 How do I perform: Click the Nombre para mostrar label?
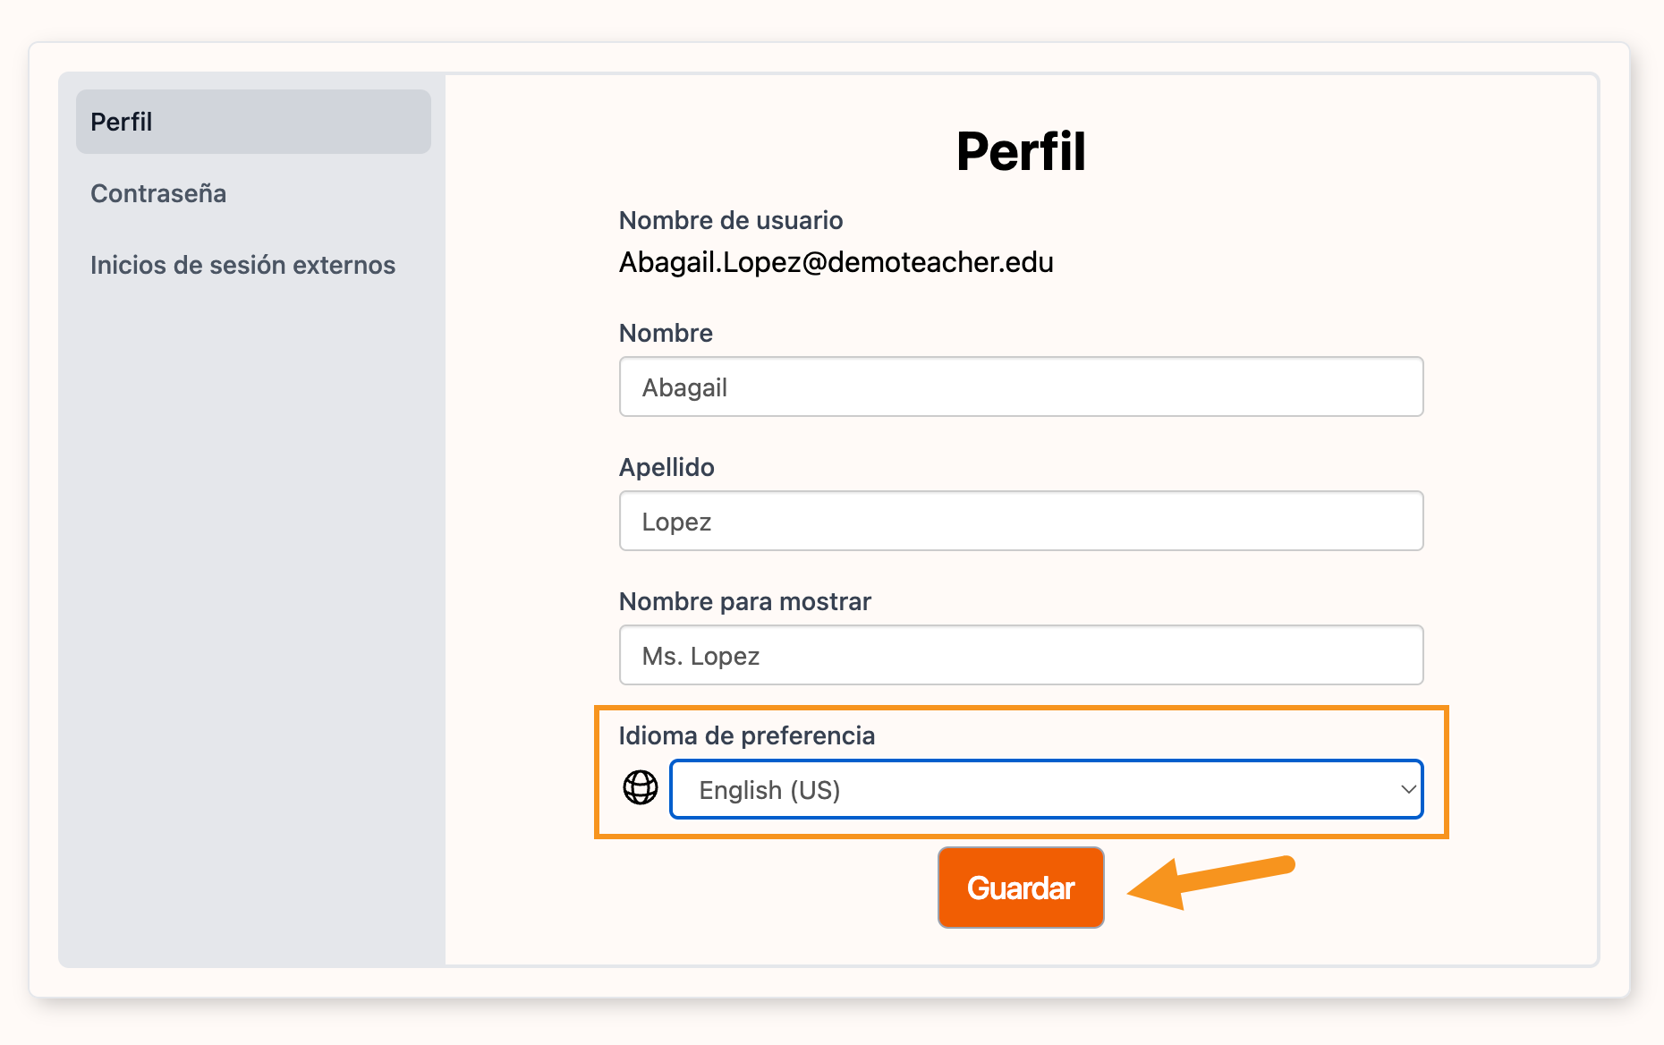pyautogui.click(x=744, y=601)
